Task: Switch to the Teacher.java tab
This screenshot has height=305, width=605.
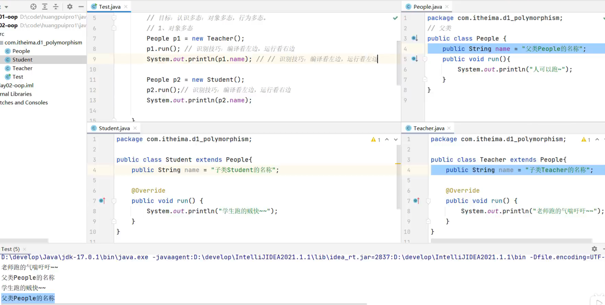Action: click(428, 128)
